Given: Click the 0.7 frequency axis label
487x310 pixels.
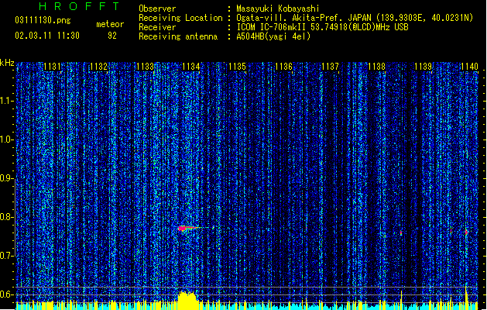Looking at the screenshot, I should click(6, 256).
